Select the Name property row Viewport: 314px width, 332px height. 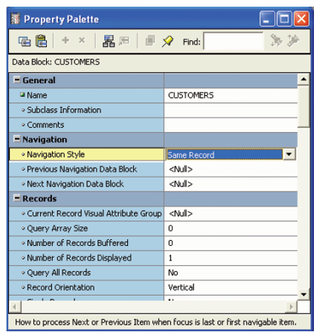[x=86, y=95]
